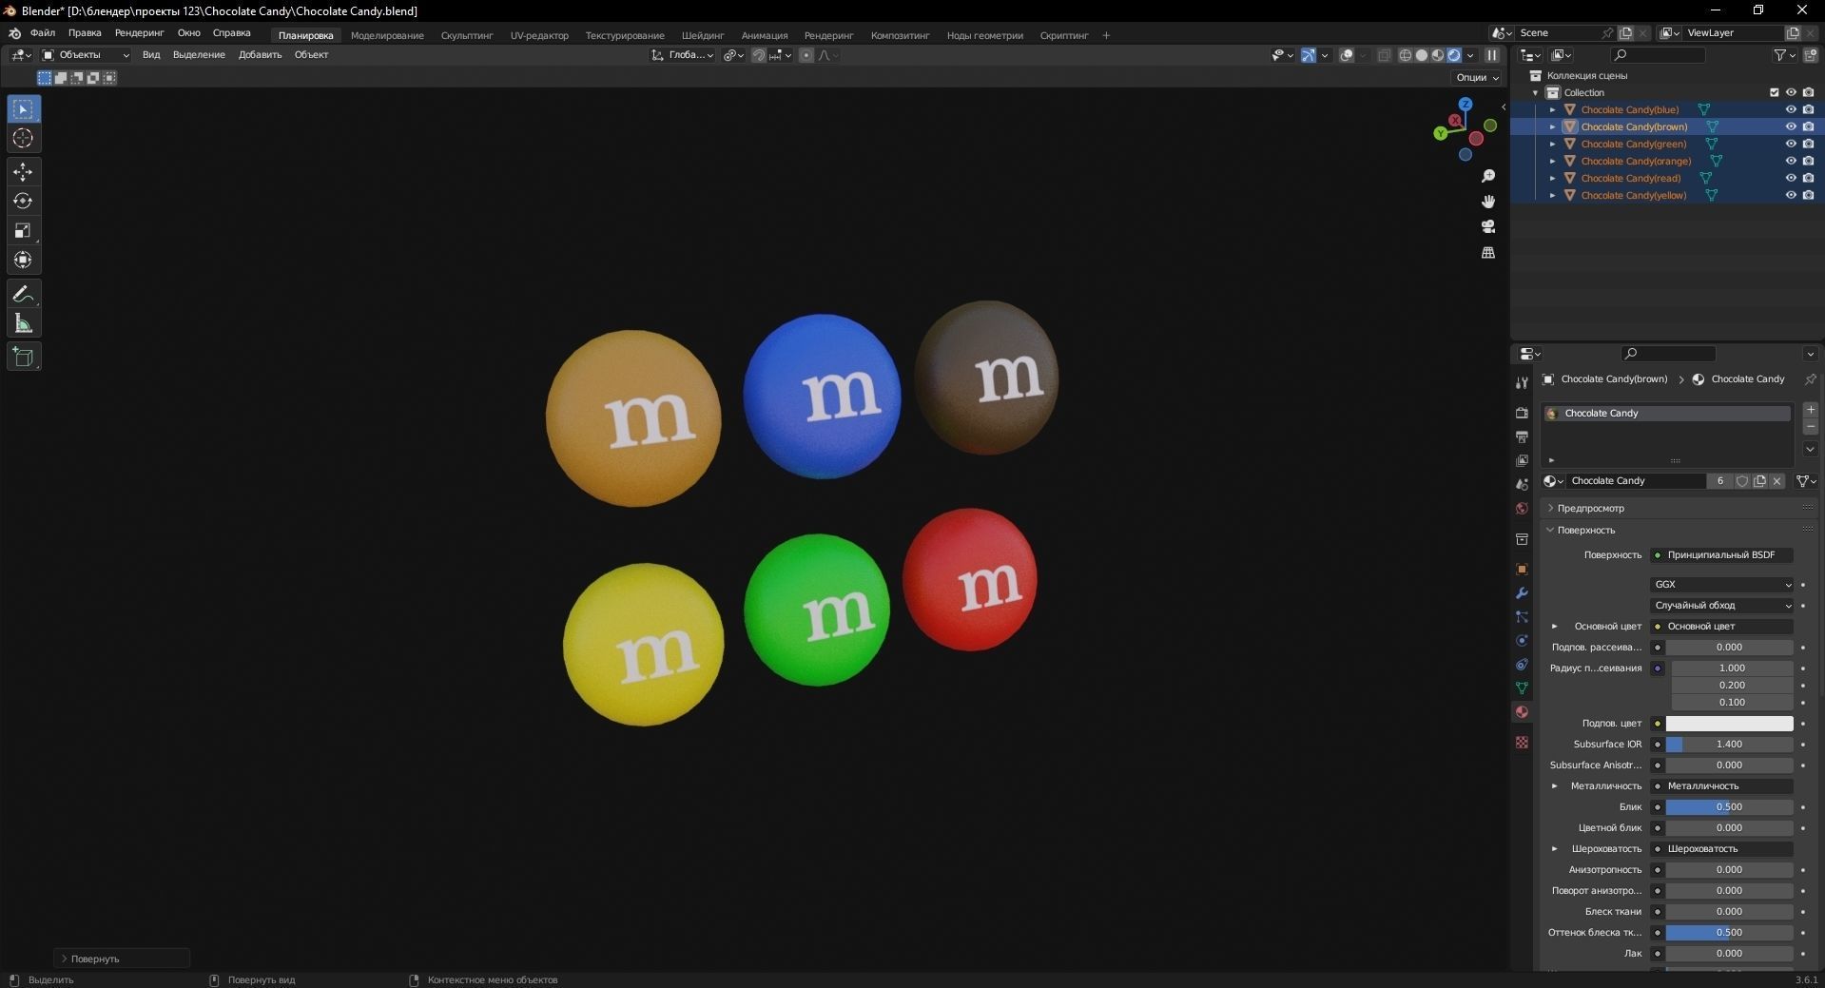This screenshot has height=988, width=1825.
Task: Select Chocolate Candy(orange) in outliner
Action: click(1636, 161)
